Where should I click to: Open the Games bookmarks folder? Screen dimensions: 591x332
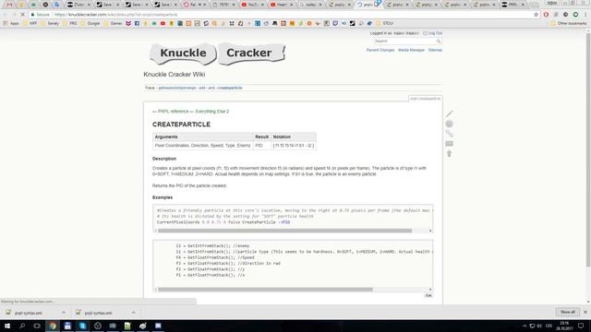point(113,23)
